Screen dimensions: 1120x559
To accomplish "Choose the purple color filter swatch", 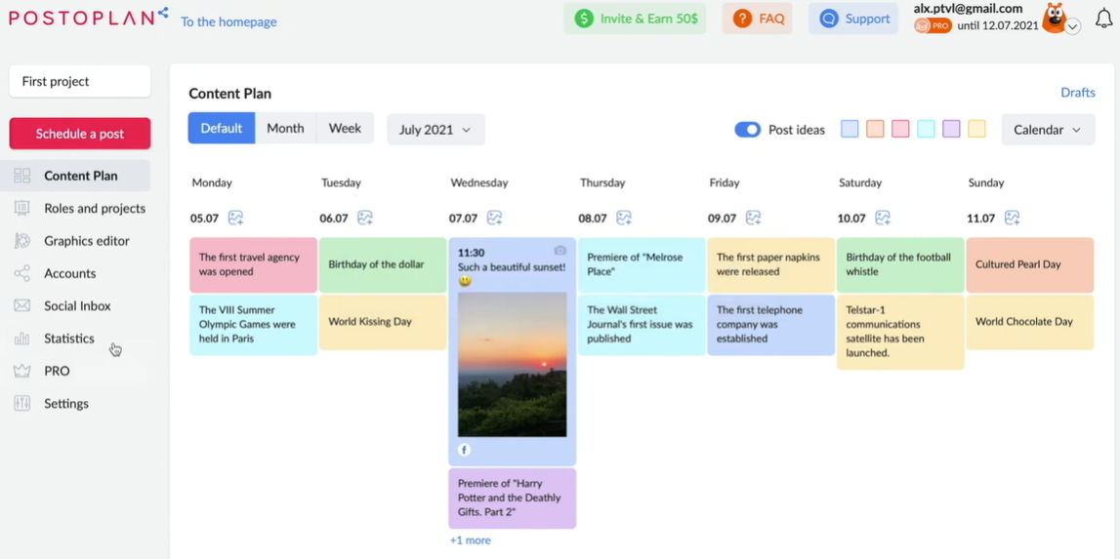I will coord(951,130).
